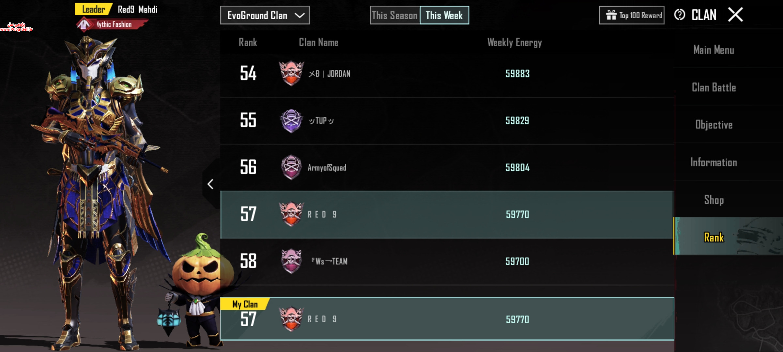Go to Clan Battle menu
This screenshot has height=352, width=783.
point(714,87)
